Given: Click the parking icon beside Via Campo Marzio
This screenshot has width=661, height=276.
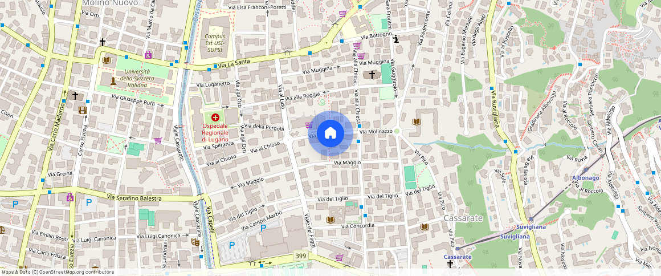Looking at the screenshot, I should click(x=263, y=228).
